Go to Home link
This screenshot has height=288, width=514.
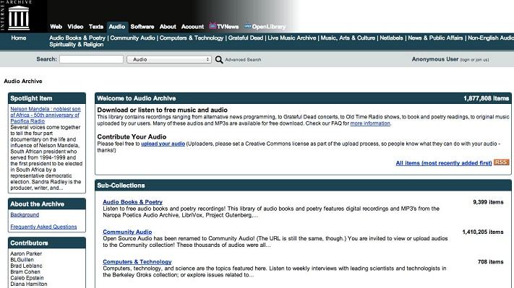[x=19, y=38]
